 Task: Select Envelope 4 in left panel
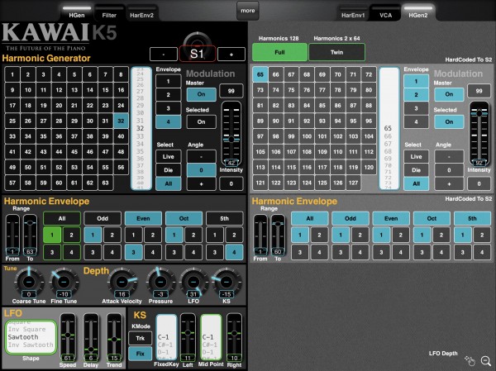click(x=169, y=121)
